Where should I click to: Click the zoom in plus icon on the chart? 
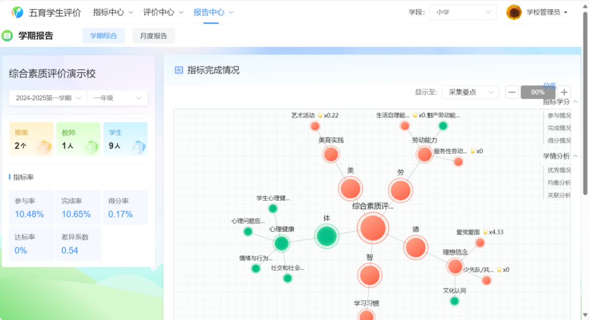563,92
